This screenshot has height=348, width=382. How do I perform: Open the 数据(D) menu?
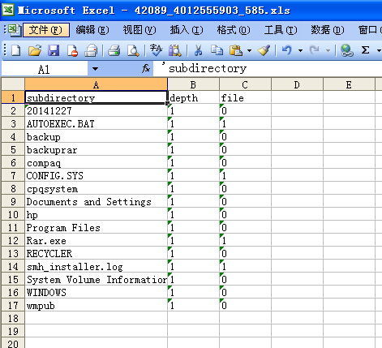pos(328,30)
